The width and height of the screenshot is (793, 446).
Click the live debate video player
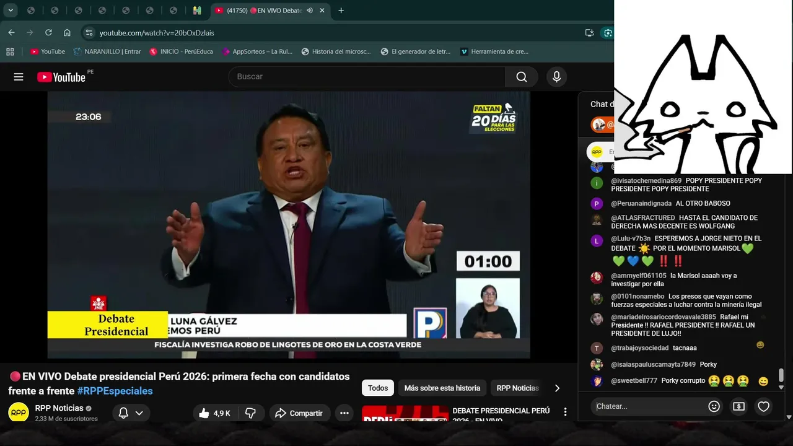(289, 225)
